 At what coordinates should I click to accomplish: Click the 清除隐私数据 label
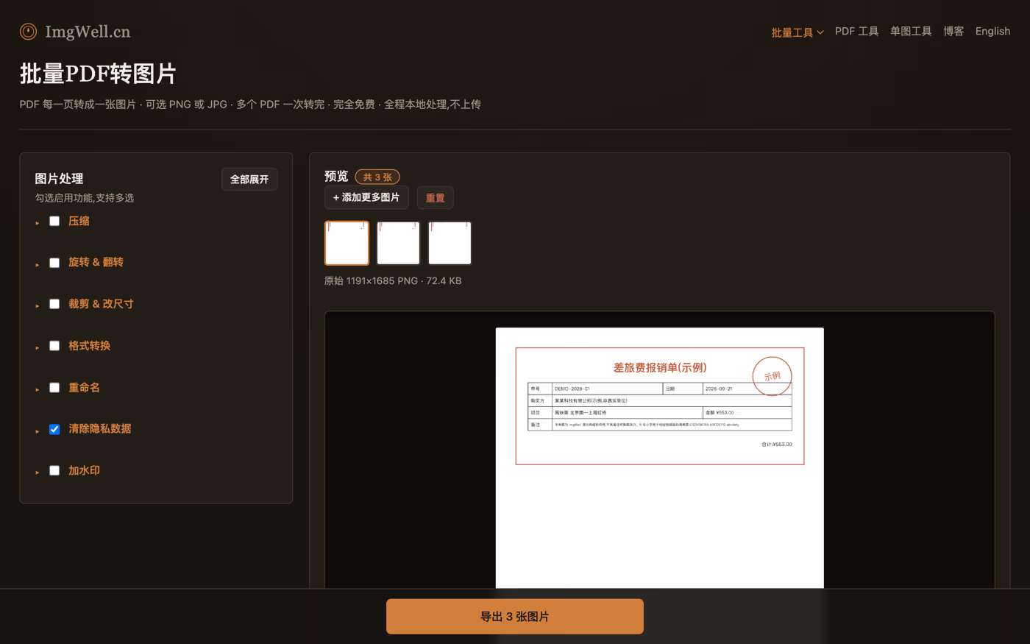pyautogui.click(x=100, y=429)
